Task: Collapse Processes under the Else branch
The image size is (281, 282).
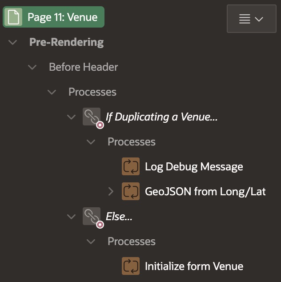Action: [91, 242]
